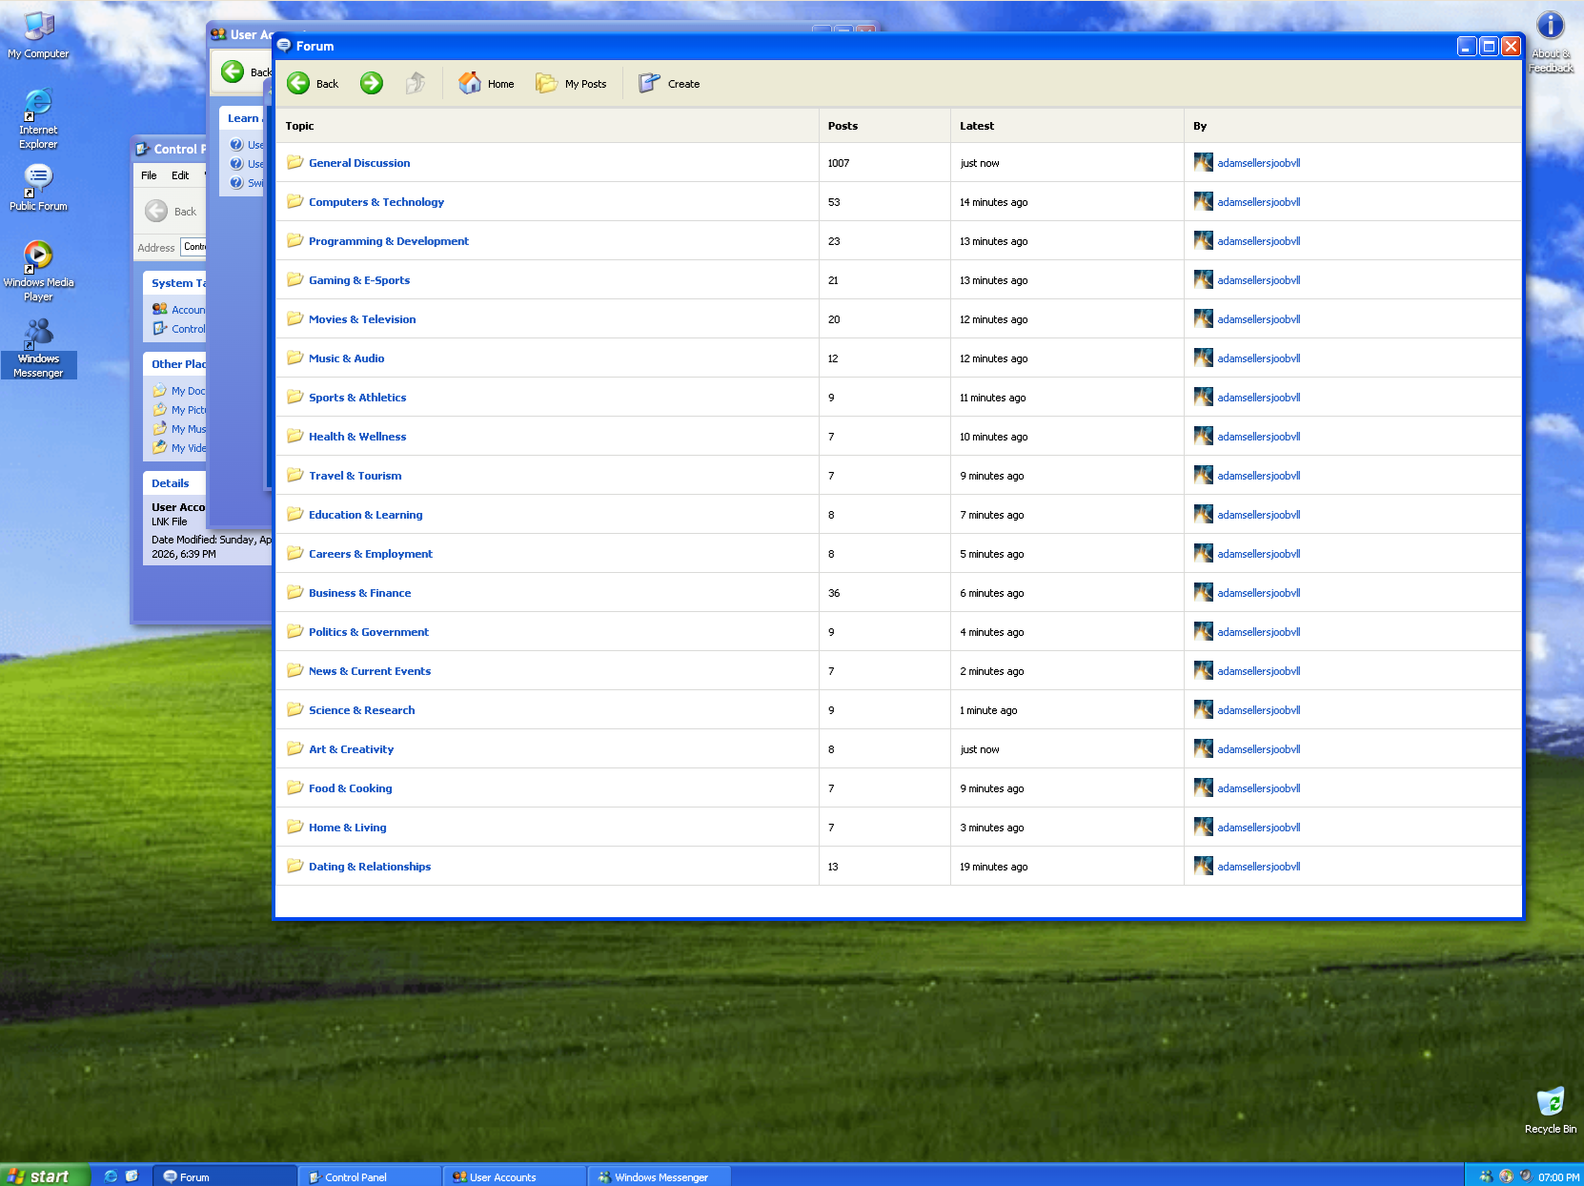Image resolution: width=1584 pixels, height=1186 pixels.
Task: Open the General Discussion topic
Action: tap(359, 163)
